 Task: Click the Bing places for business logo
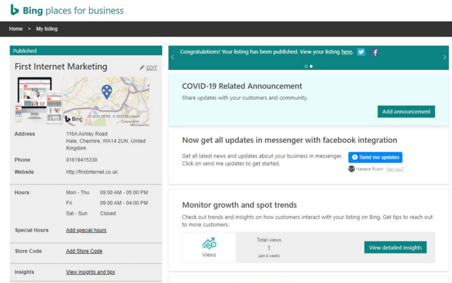(67, 11)
